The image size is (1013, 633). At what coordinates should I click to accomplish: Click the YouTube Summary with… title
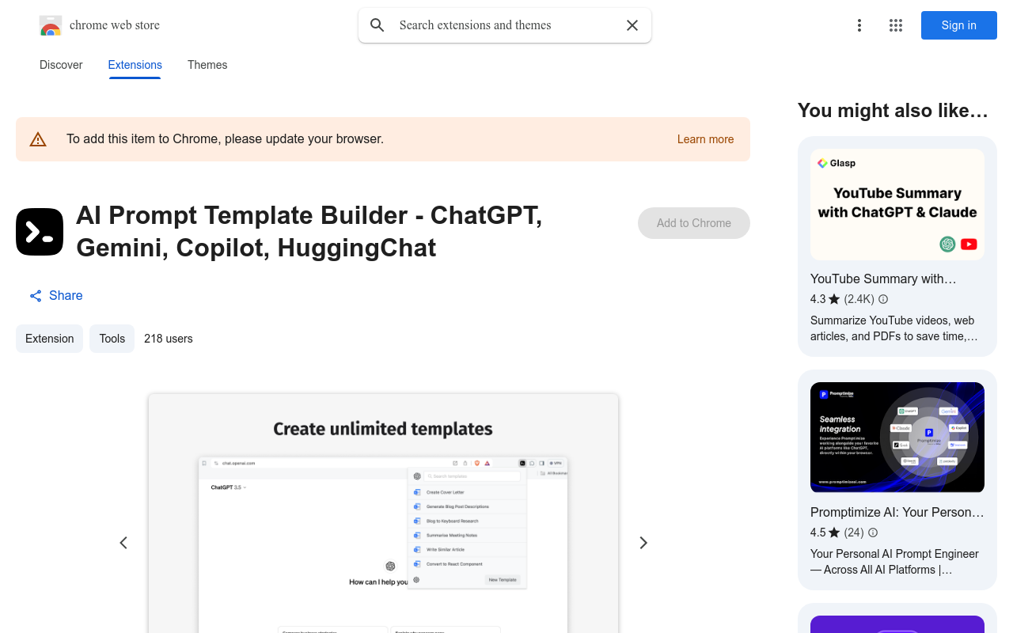click(883, 279)
